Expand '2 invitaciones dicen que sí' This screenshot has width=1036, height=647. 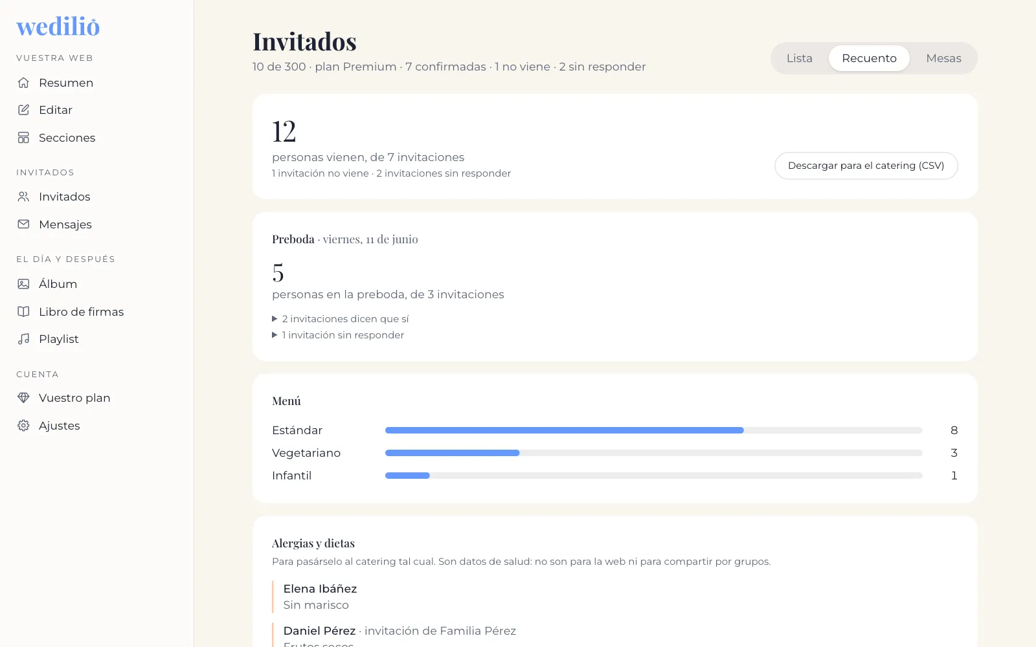(x=341, y=319)
